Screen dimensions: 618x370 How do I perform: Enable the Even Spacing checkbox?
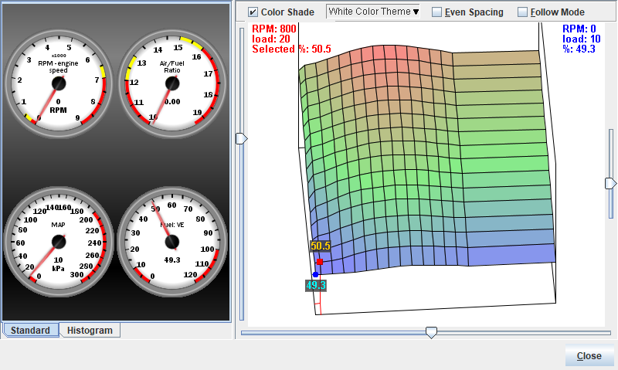click(437, 12)
